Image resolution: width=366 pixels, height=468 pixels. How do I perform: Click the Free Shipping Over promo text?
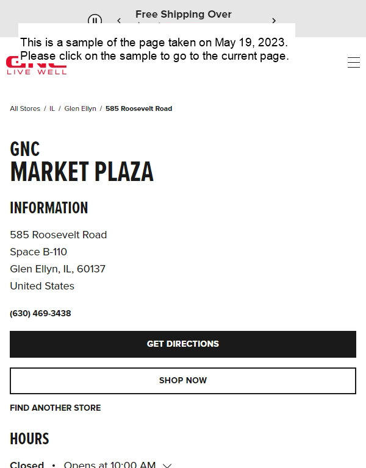(x=184, y=14)
